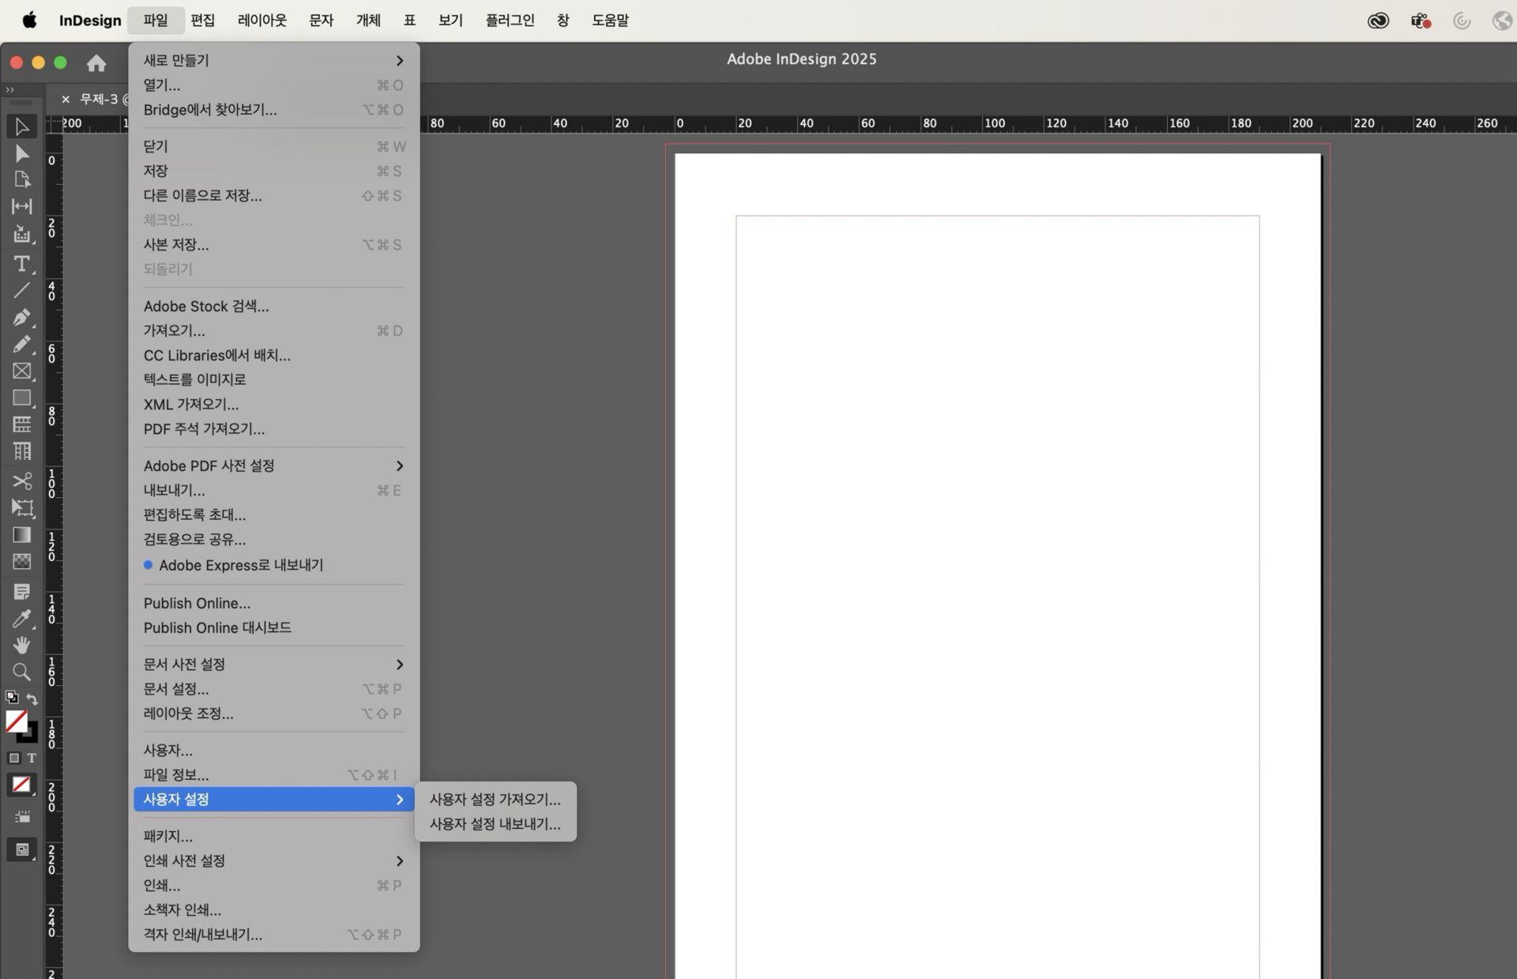Click the Home screen icon
This screenshot has width=1517, height=979.
(x=96, y=62)
